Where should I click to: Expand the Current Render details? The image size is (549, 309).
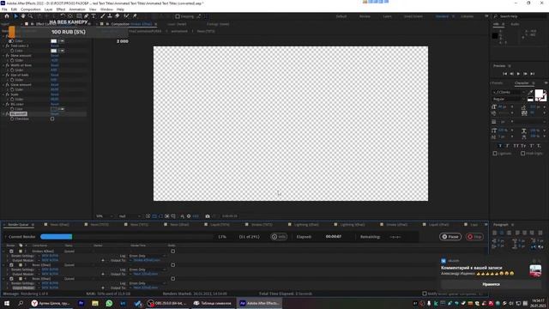click(x=6, y=237)
